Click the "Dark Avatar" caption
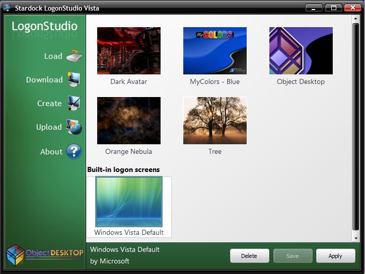 tap(129, 81)
